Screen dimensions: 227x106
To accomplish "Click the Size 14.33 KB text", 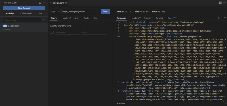I will click(142, 12).
